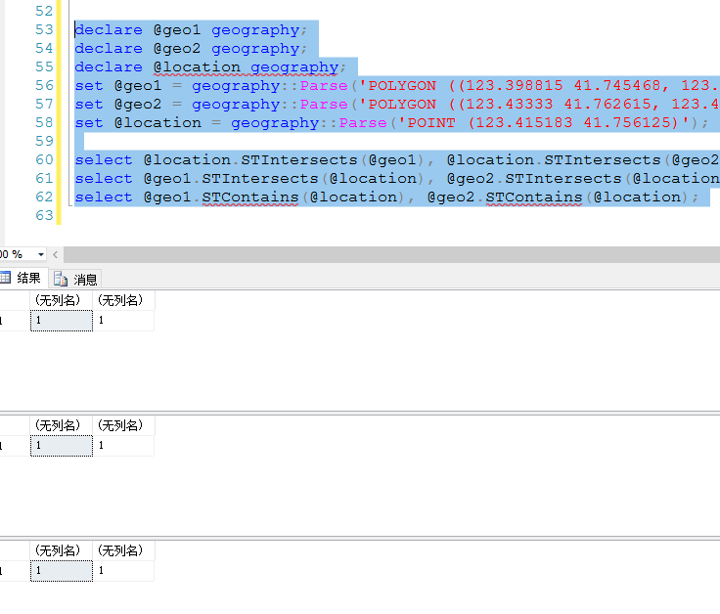Click the editor horizontal scrollbar track
Screen dimensions: 720x614
point(391,254)
